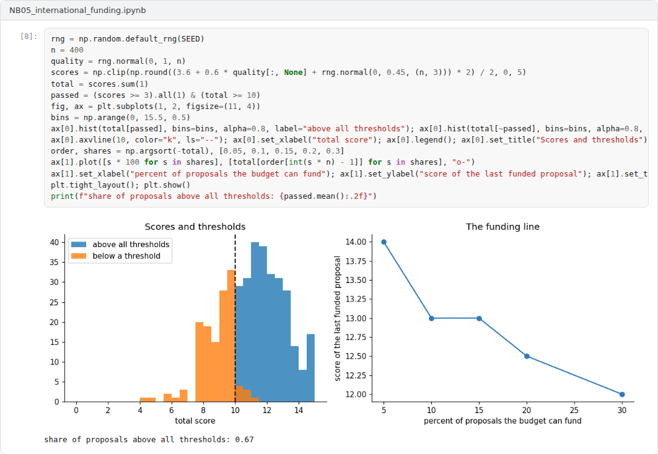Click the "The funding line" chart title
The width and height of the screenshot is (658, 454).
coord(502,227)
